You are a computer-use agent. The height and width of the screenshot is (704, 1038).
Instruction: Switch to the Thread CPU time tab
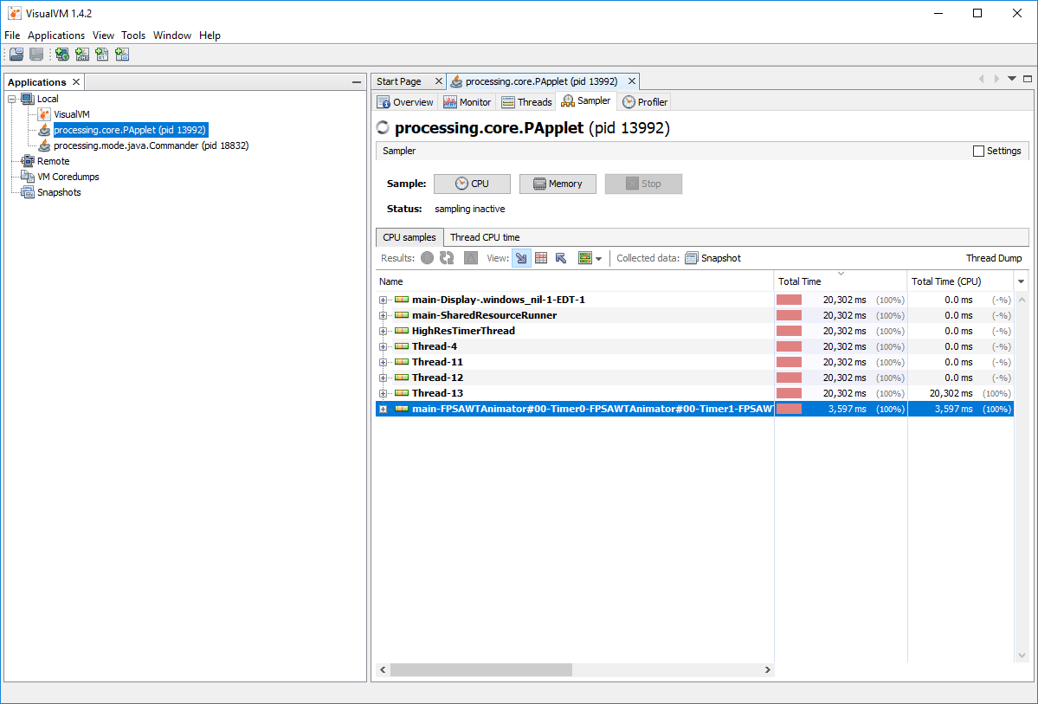485,237
